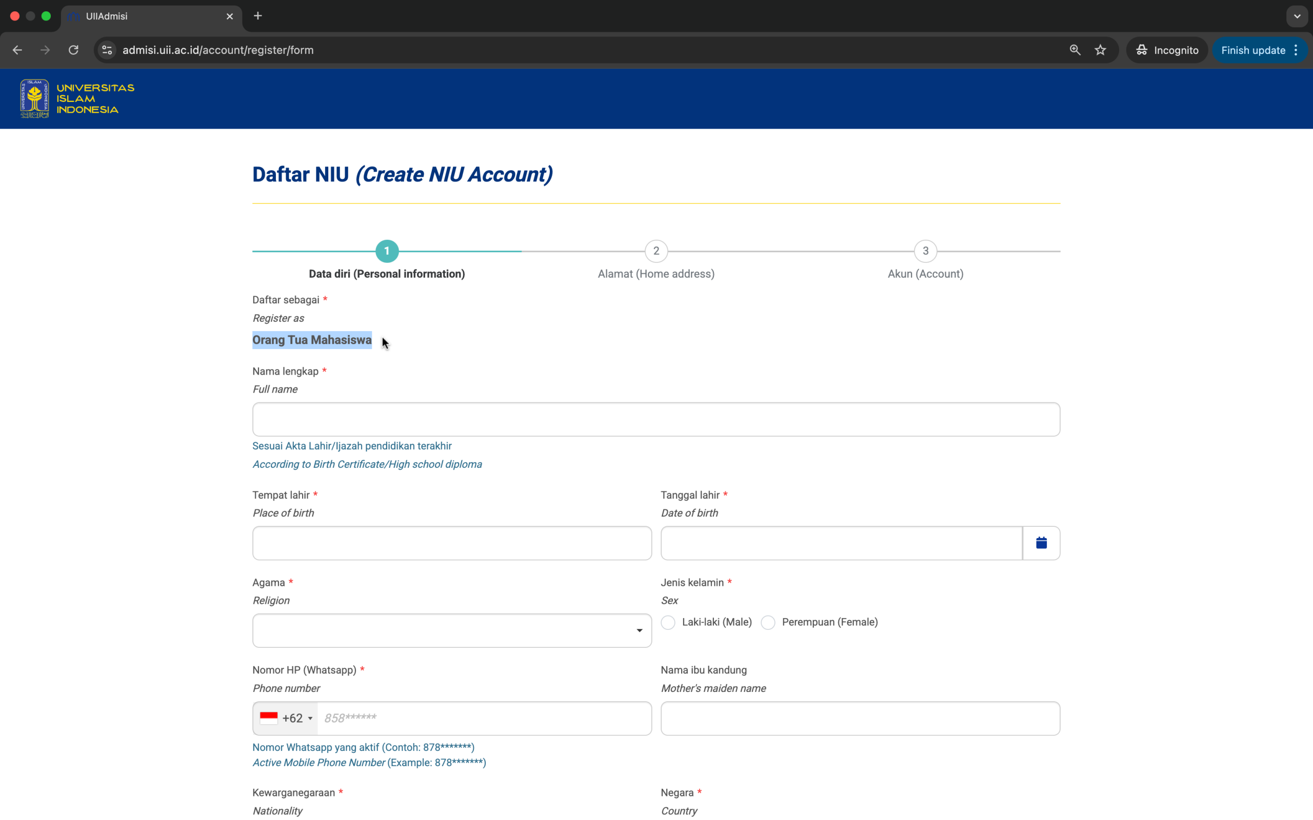Screen dimensions: 1313x820
Task: Click the Universitas Islam Indonesia logo
Action: 77,99
